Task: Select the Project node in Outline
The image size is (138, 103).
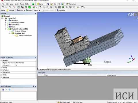Action: pyautogui.click(x=7, y=16)
